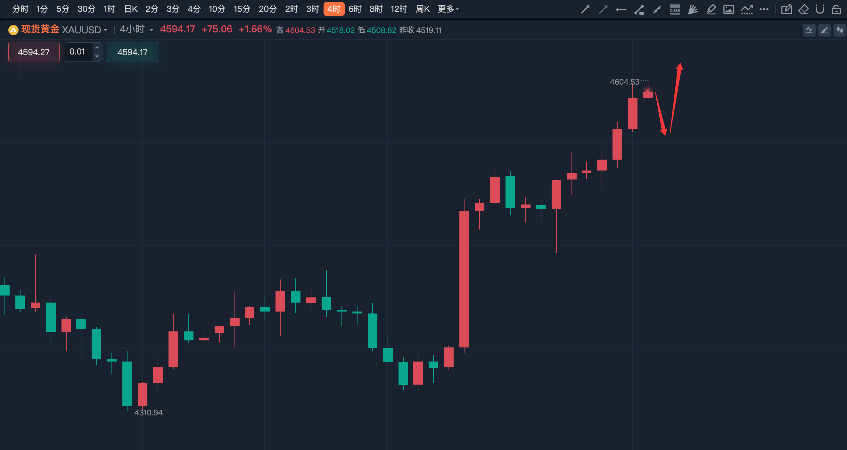This screenshot has width=847, height=450.
Task: Click the eraser tool icon
Action: 803,10
